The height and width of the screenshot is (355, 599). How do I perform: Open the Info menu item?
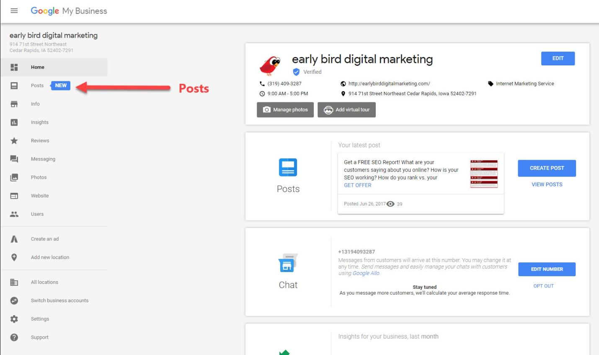(x=35, y=104)
